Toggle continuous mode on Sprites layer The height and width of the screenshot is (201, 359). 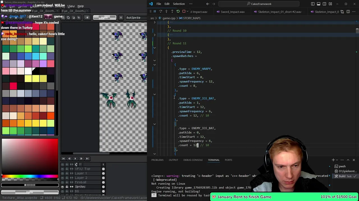pos(72,187)
